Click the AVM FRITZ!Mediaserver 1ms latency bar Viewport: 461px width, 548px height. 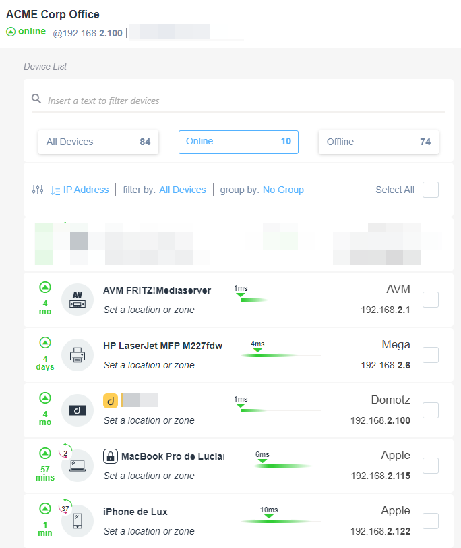point(276,297)
